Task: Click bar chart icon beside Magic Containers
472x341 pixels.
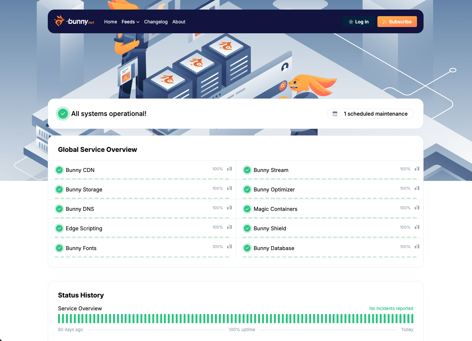Action: (417, 208)
